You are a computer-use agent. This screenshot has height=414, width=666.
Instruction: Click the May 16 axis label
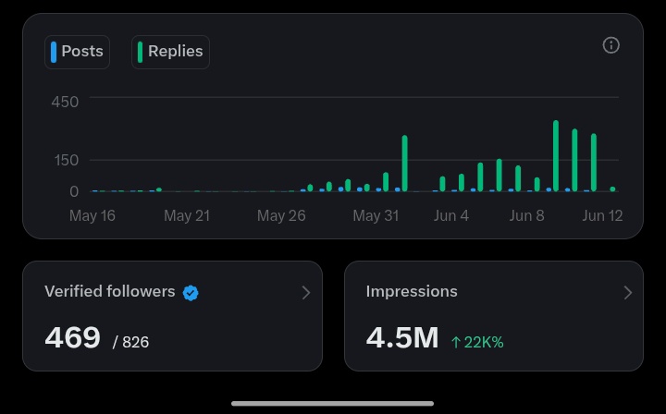tap(92, 215)
